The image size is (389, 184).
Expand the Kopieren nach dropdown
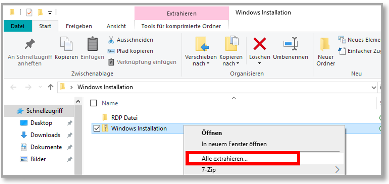231,63
